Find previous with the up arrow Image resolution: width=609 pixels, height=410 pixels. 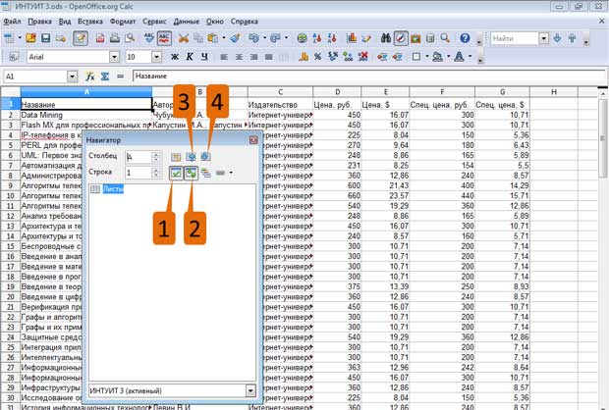572,38
